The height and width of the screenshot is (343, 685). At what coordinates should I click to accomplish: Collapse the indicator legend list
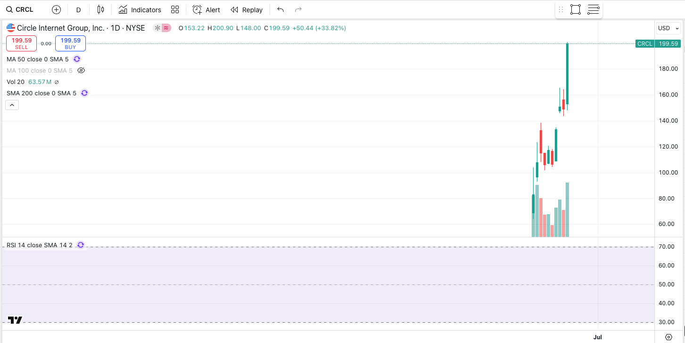tap(12, 105)
